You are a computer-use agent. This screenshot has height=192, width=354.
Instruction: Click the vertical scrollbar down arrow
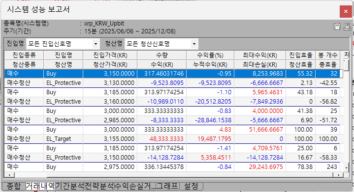346,167
